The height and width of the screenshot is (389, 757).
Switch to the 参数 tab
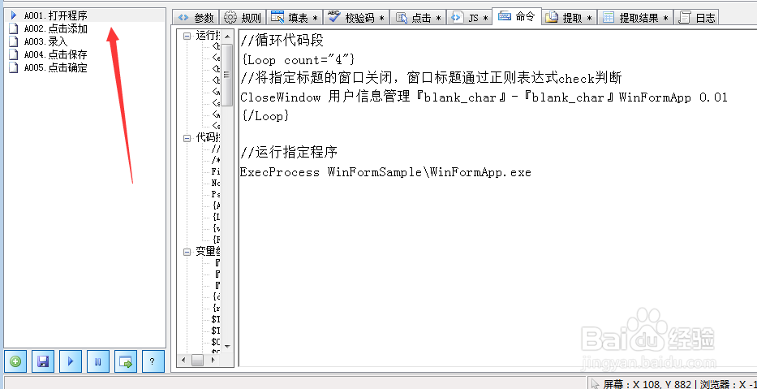[196, 18]
